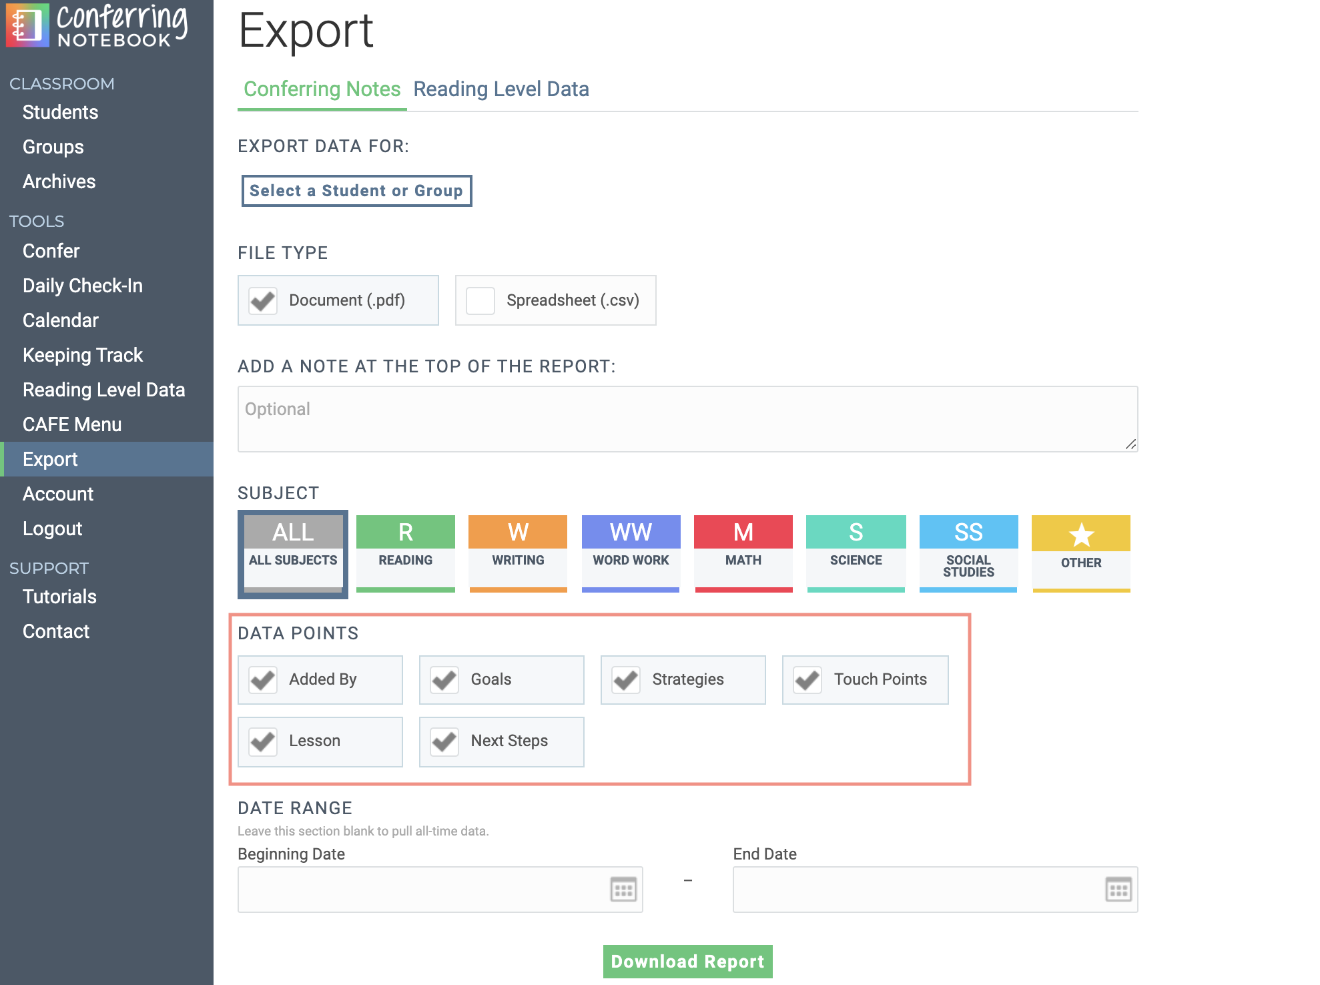Toggle the Document PDF file type checkbox
Viewport: 1320px width, 985px height.
pos(263,300)
